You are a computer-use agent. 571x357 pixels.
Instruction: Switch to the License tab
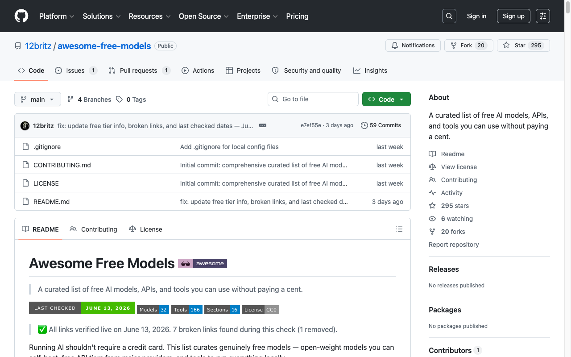point(145,229)
